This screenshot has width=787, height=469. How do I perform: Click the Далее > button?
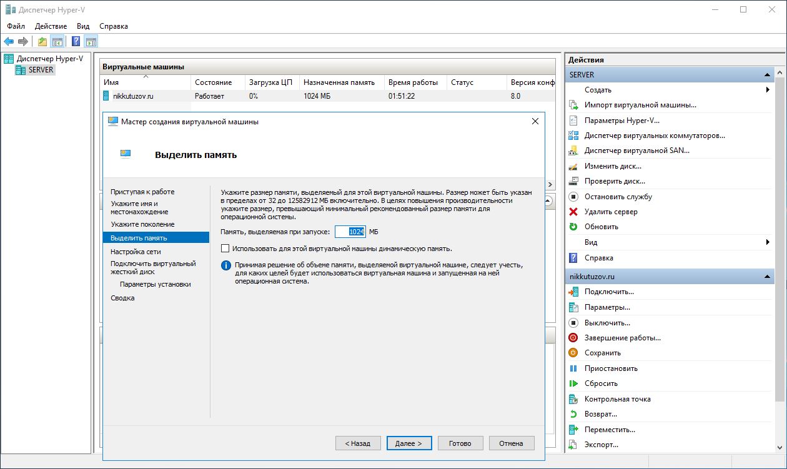point(409,443)
